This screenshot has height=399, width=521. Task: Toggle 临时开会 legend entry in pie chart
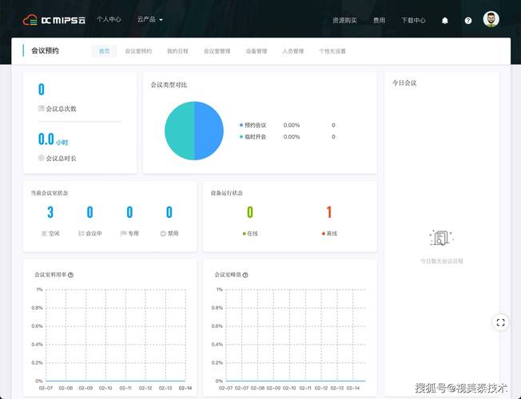click(253, 136)
